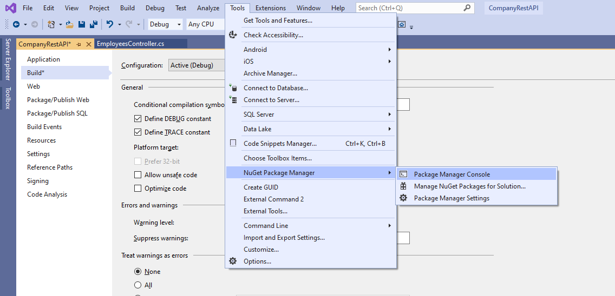The image size is (615, 296).
Task: Click the Check Accessibility icon
Action: click(x=233, y=35)
